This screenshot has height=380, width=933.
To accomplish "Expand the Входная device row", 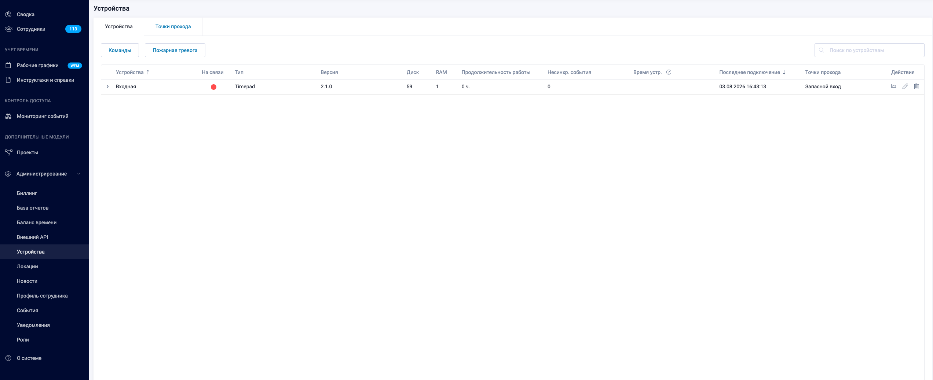I will click(x=107, y=86).
